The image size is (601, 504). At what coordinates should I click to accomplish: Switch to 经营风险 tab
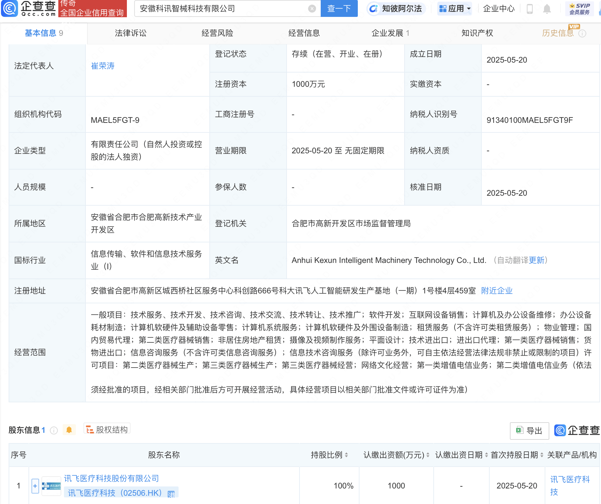pos(217,33)
